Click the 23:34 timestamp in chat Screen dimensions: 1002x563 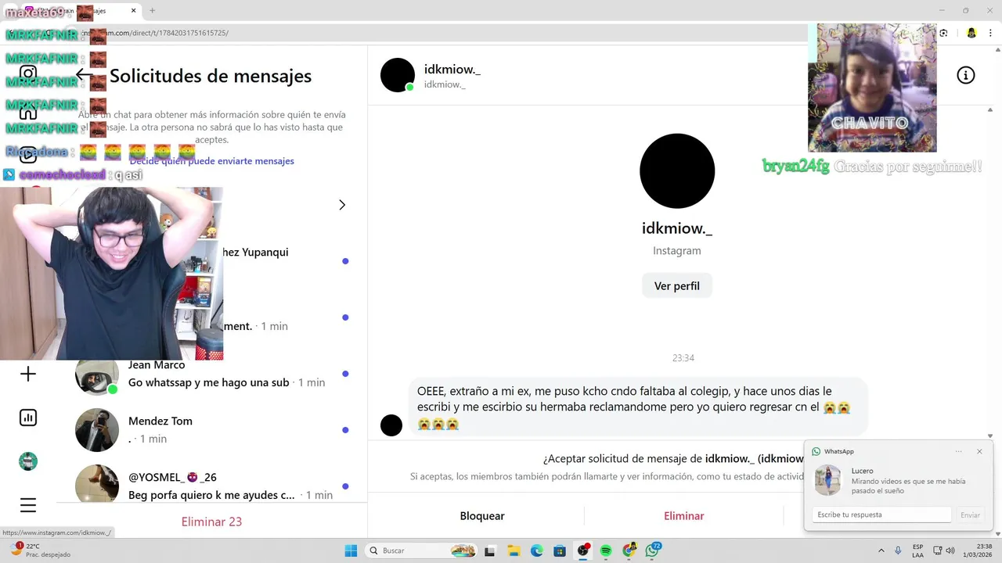pos(683,358)
